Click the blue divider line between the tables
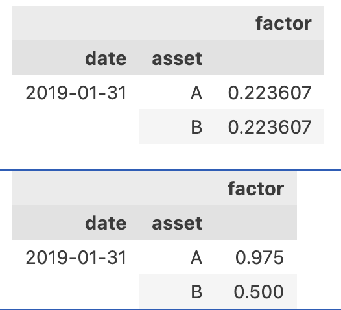 170,170
